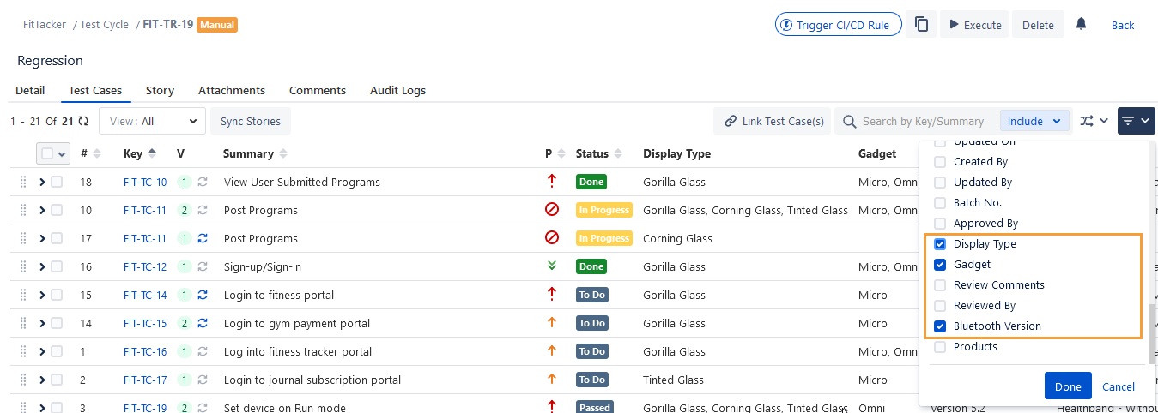The width and height of the screenshot is (1158, 413).
Task: Click sync icon on Sign-up/Sign-In row
Action: pos(203,266)
